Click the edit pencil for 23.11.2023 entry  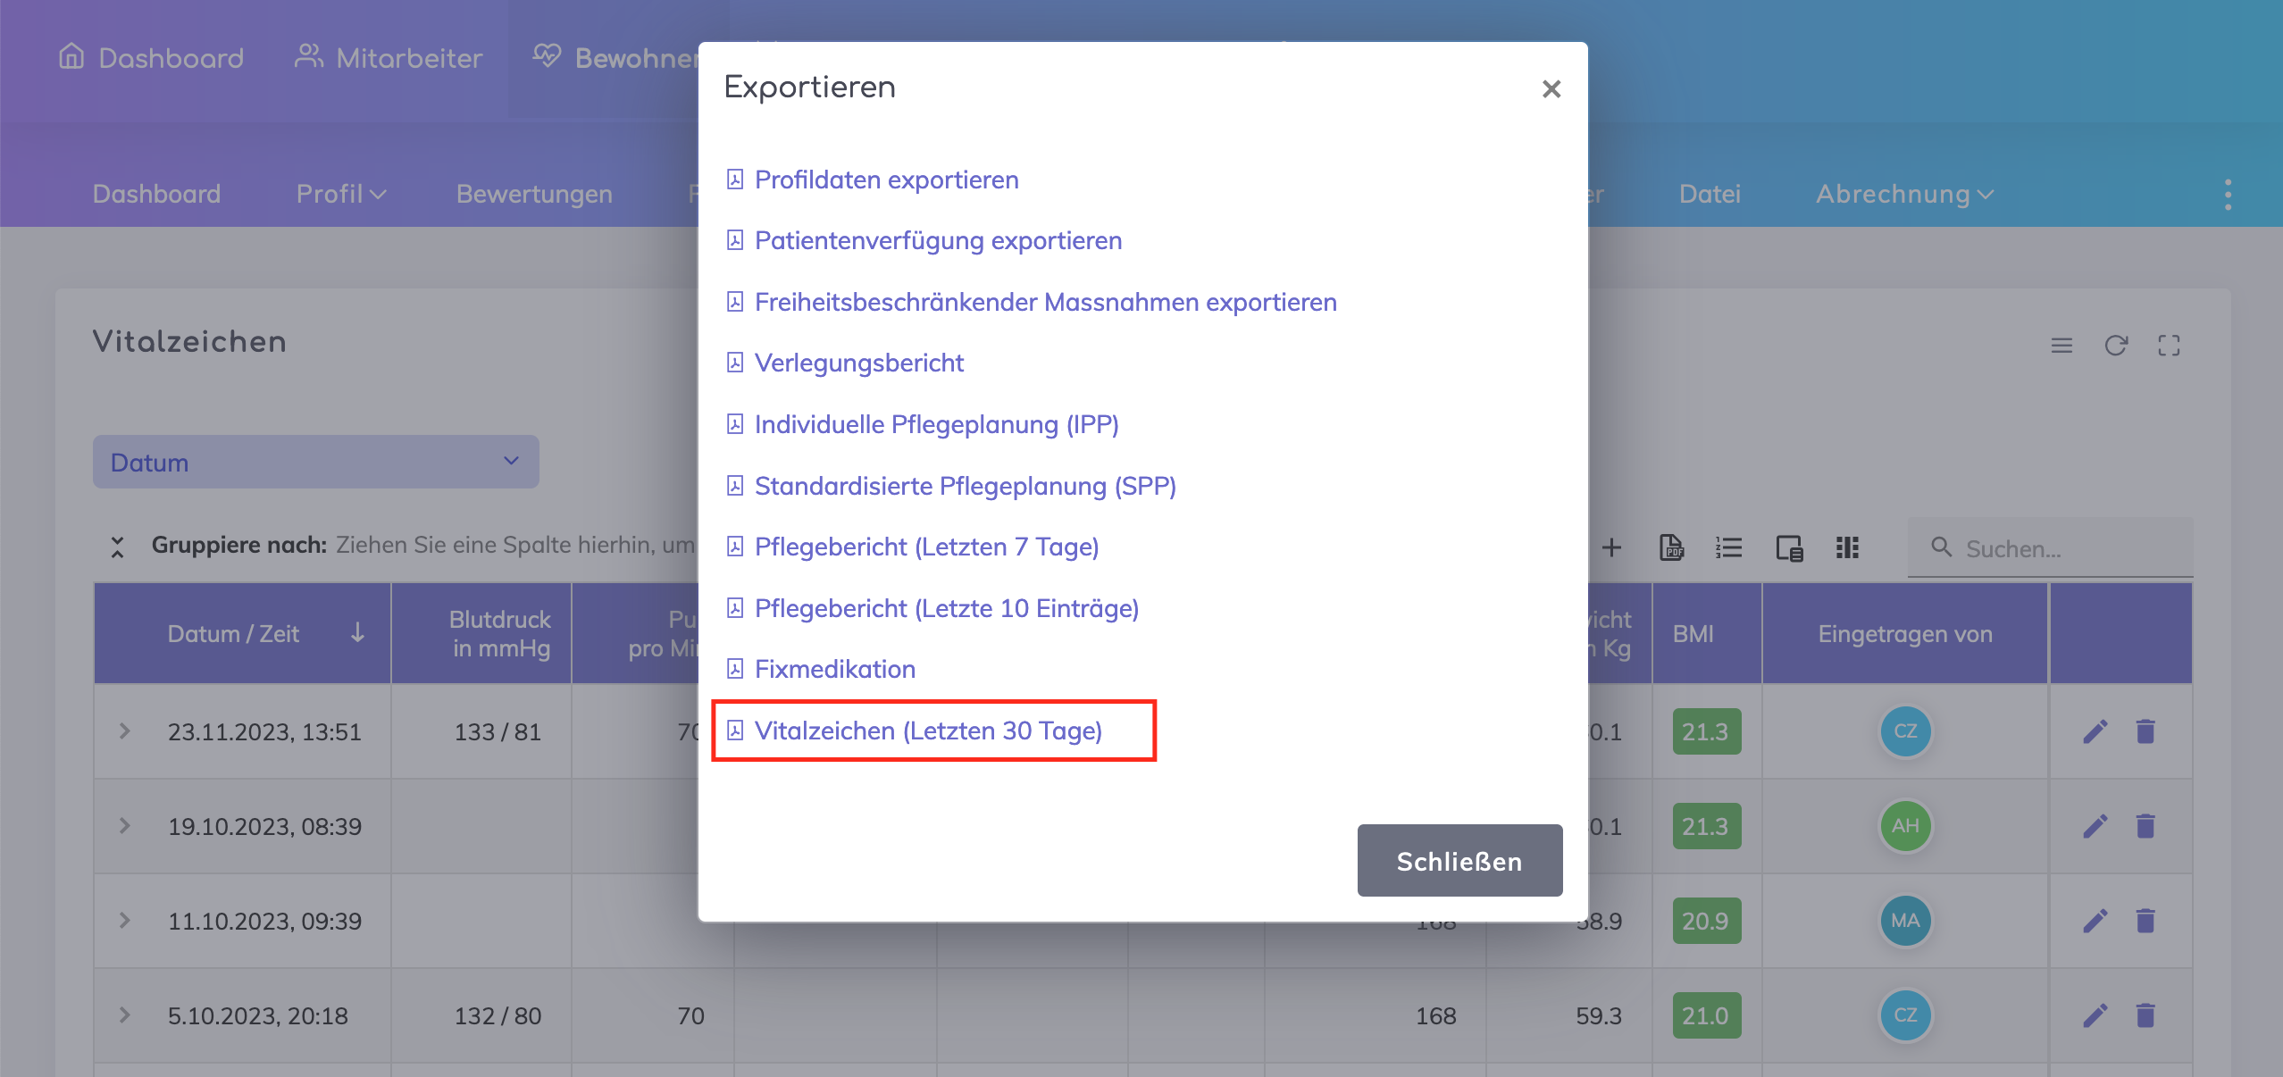(2095, 731)
